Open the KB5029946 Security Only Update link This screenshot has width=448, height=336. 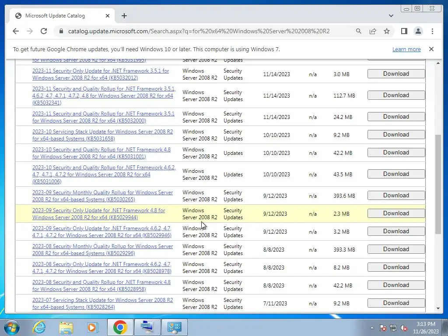pos(102,232)
